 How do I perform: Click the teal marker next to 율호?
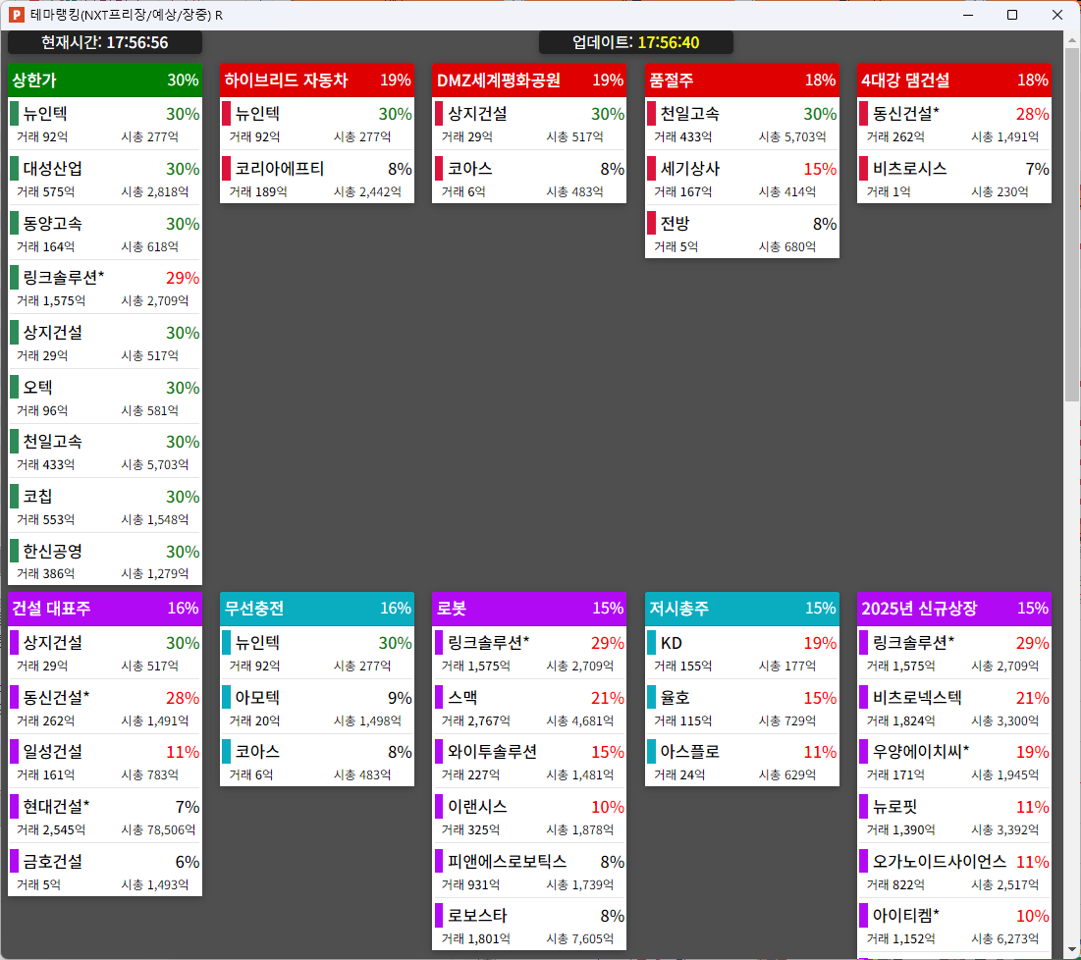coord(652,698)
